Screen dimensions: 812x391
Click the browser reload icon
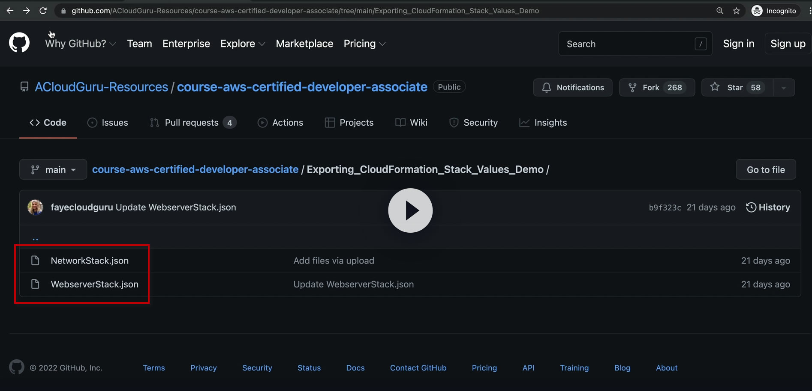[x=43, y=11]
